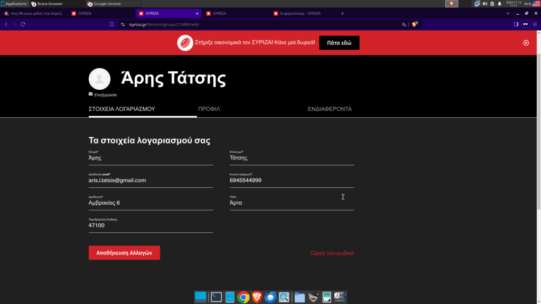The width and height of the screenshot is (541, 304).
Task: Open Google Chrome from the dock
Action: 243,297
